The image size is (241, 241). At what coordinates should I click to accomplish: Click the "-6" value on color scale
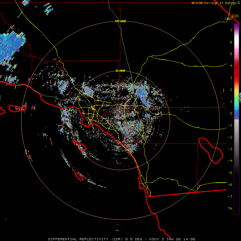click(x=230, y=185)
